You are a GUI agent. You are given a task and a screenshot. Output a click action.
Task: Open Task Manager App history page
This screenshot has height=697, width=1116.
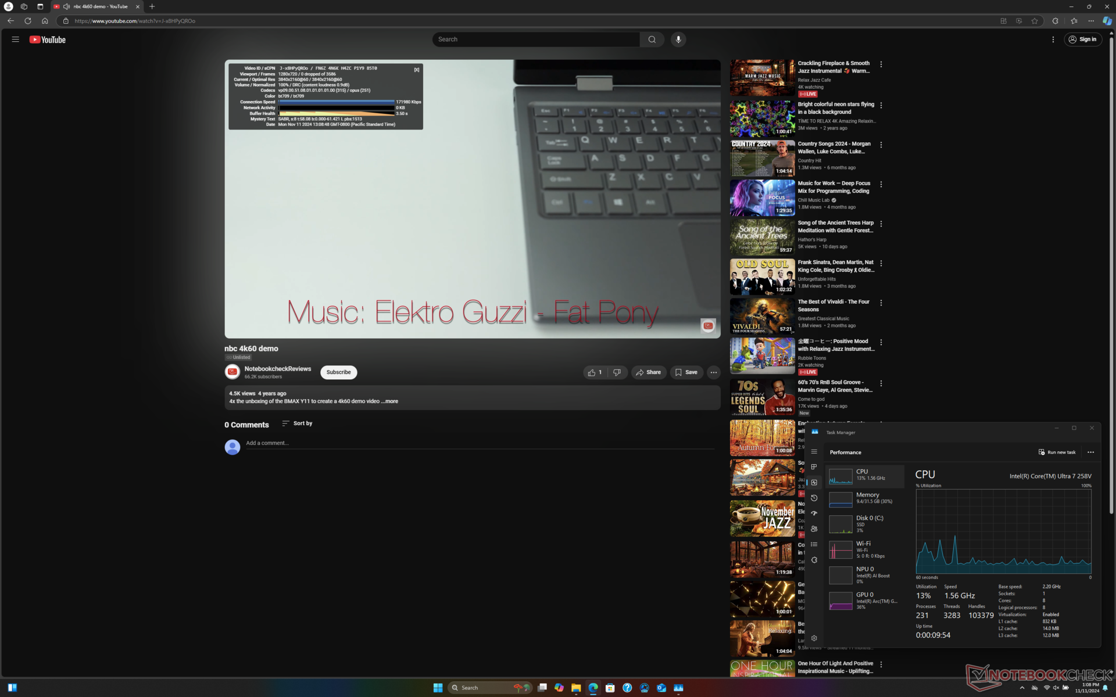(814, 498)
